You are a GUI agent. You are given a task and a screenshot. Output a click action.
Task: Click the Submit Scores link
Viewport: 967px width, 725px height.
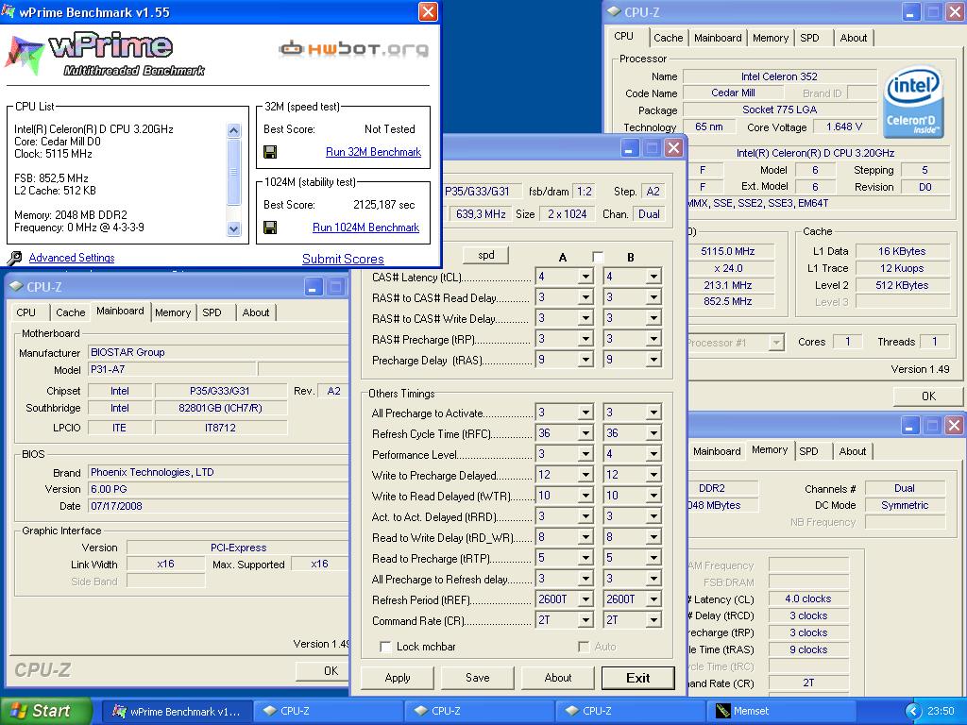(x=343, y=259)
